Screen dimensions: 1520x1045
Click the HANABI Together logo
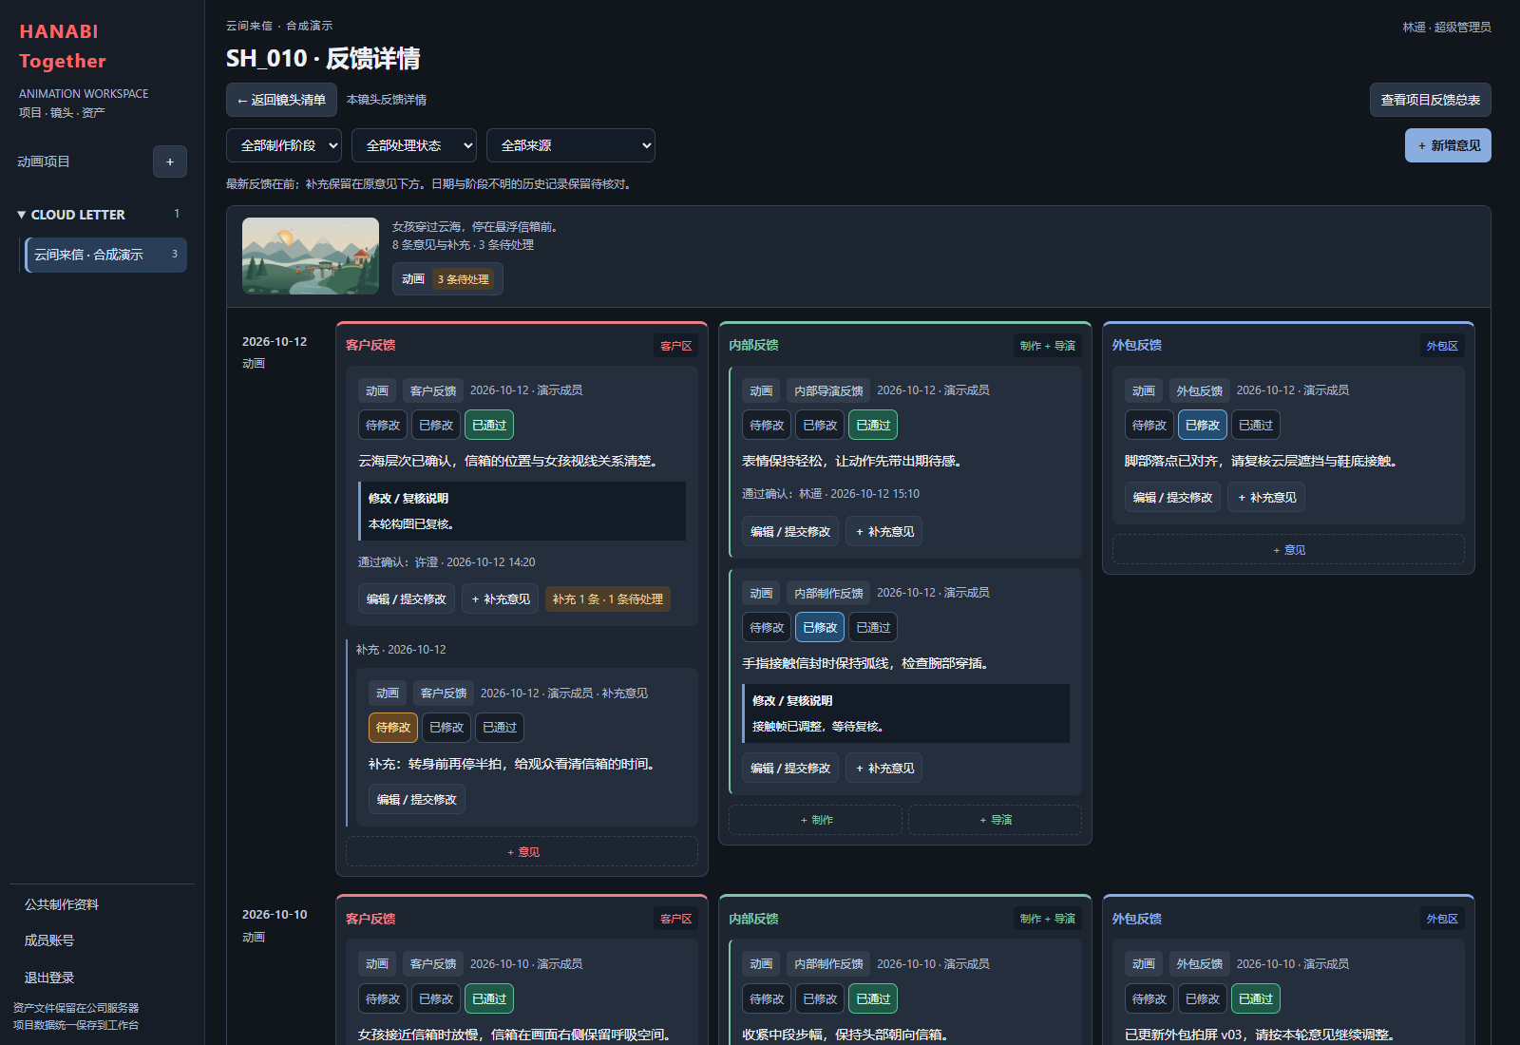[63, 47]
